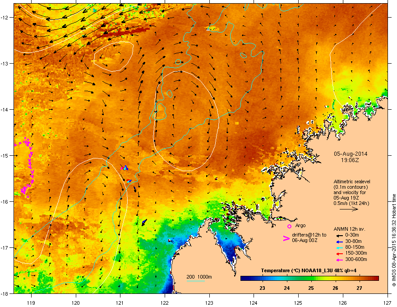Image resolution: width=397 pixels, height=307 pixels.
Task: Click the longitude axis label 127
Action: tap(388, 302)
